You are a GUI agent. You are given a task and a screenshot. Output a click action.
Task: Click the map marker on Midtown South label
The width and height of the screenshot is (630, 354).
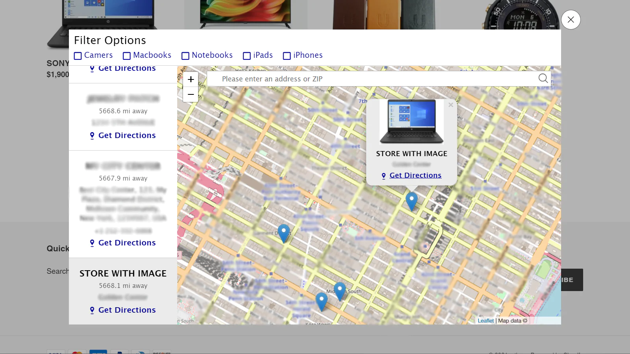click(340, 291)
